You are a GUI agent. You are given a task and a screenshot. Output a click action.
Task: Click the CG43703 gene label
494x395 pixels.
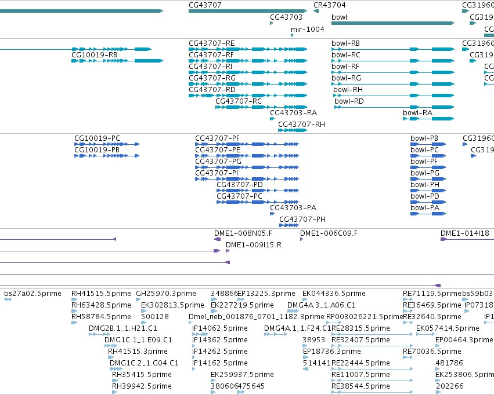pyautogui.click(x=286, y=17)
